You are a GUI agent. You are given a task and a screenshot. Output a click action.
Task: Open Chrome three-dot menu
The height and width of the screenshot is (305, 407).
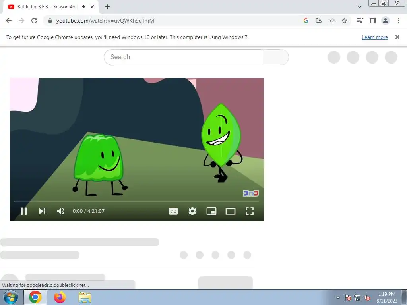point(398,21)
